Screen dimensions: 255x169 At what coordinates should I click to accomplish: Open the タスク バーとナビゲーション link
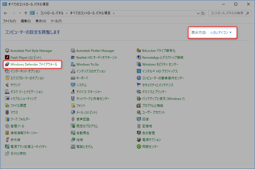tap(27, 92)
